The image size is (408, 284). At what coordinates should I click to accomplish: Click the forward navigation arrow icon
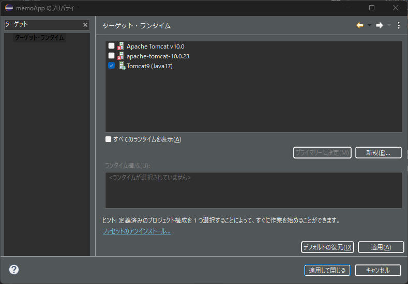[x=380, y=25]
